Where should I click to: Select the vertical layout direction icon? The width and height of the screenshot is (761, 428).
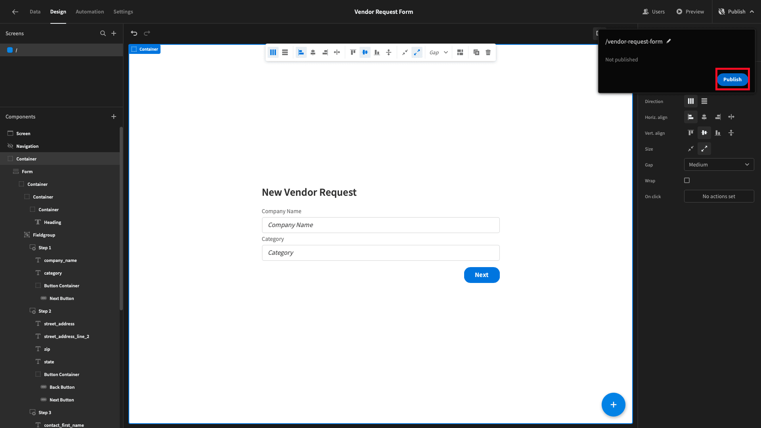click(704, 101)
